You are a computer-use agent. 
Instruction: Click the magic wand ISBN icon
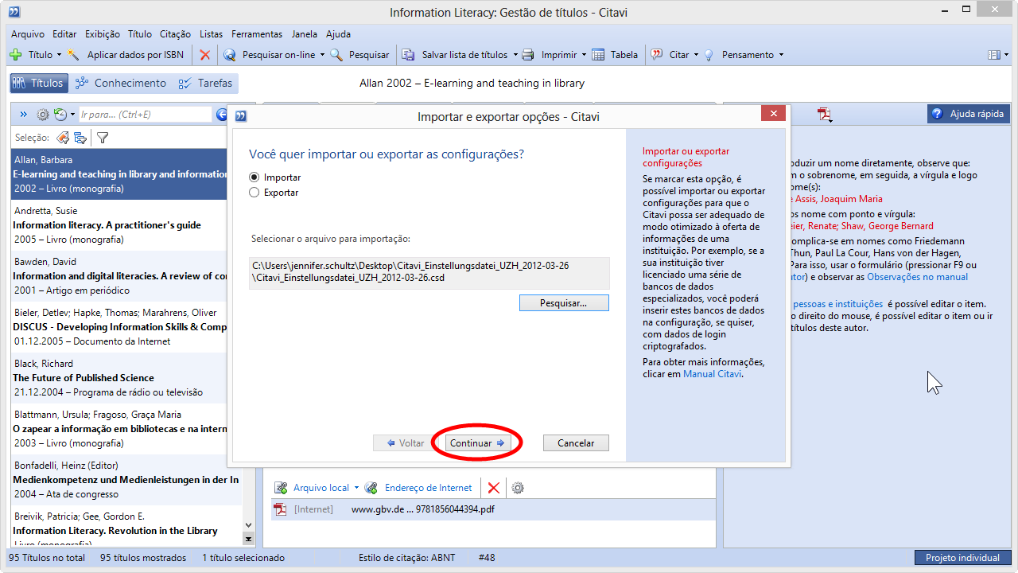click(74, 55)
